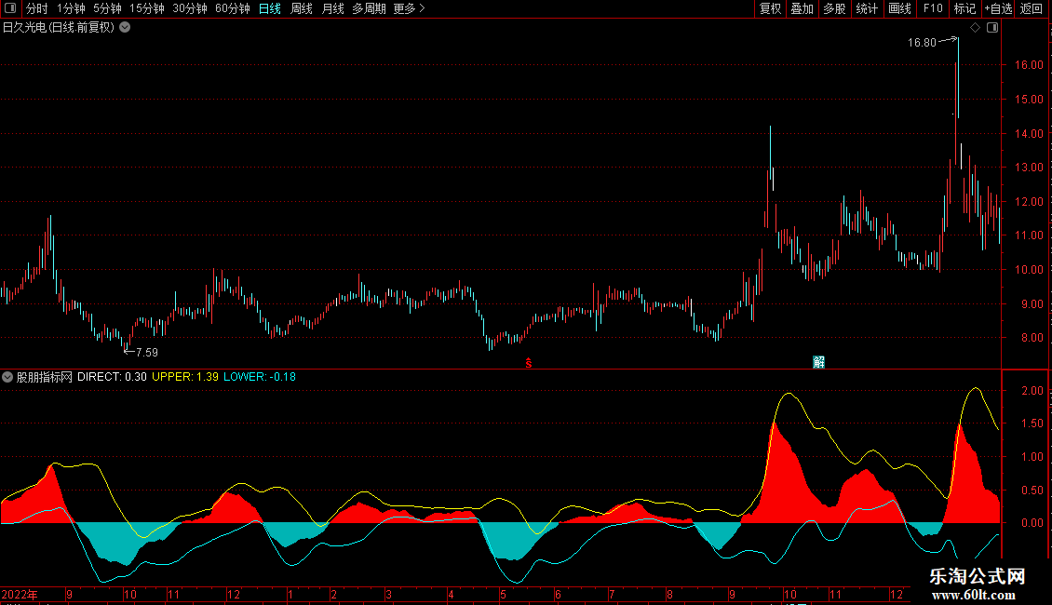Click the 标记 mark button
Image resolution: width=1052 pixels, height=605 pixels.
[964, 8]
